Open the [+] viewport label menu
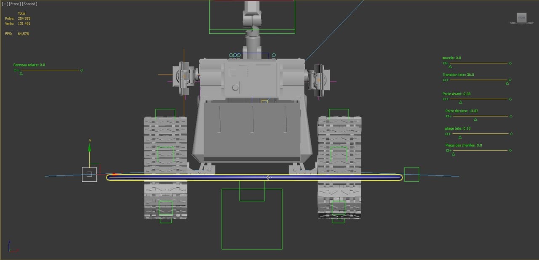Image resolution: width=539 pixels, height=260 pixels. coord(4,3)
